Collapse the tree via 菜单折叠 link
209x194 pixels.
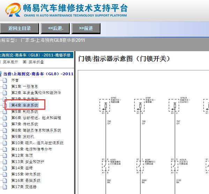pyautogui.click(x=36, y=62)
